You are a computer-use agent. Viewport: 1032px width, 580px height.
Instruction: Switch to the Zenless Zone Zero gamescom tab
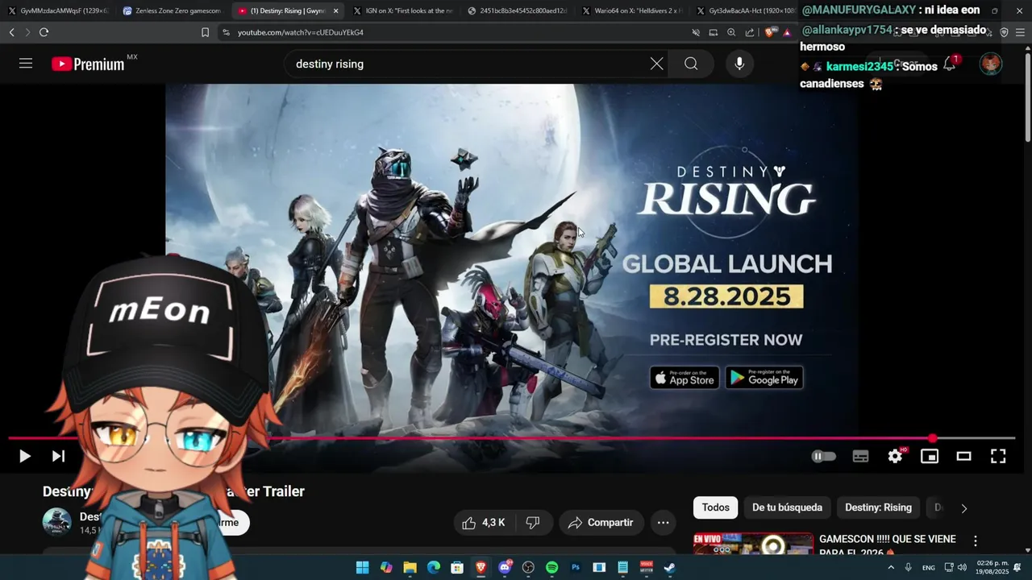tap(173, 10)
